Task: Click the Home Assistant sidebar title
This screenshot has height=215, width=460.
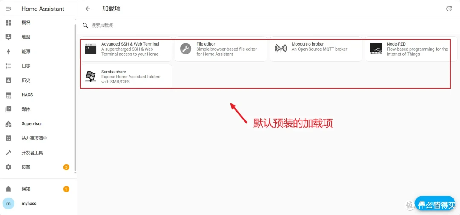Action: [x=43, y=9]
